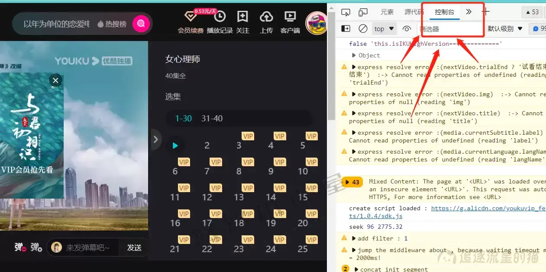Viewport: 546px width, 272px height.
Task: Open the top frame context dropdown
Action: pos(383,28)
